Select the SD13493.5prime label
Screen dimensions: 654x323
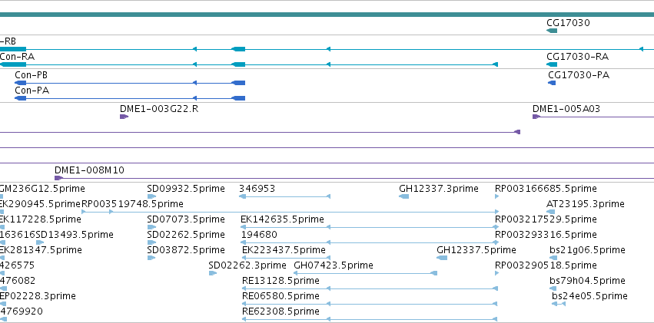click(75, 235)
